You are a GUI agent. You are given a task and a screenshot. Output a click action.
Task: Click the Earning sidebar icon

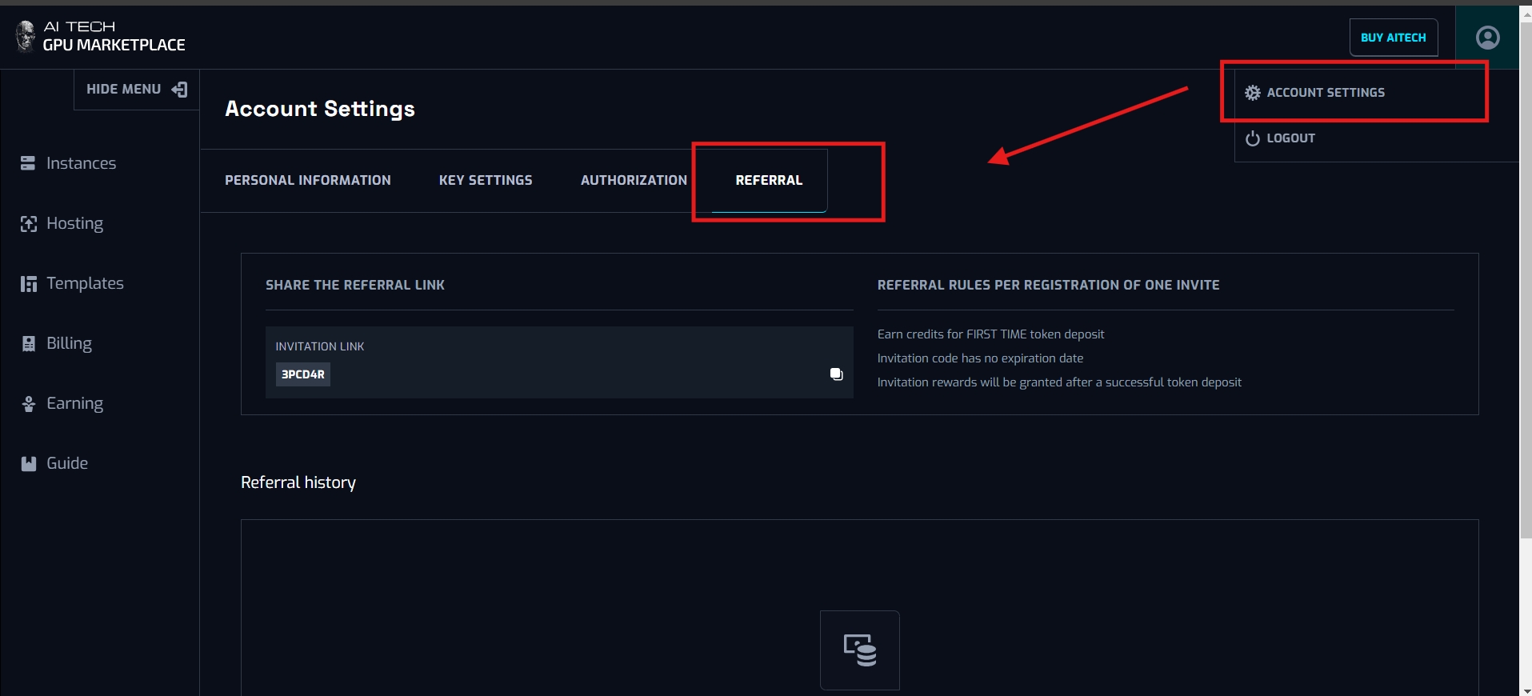tap(28, 404)
